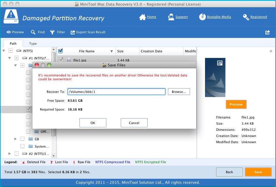Click the Back button
The image size is (276, 187).
229,172
